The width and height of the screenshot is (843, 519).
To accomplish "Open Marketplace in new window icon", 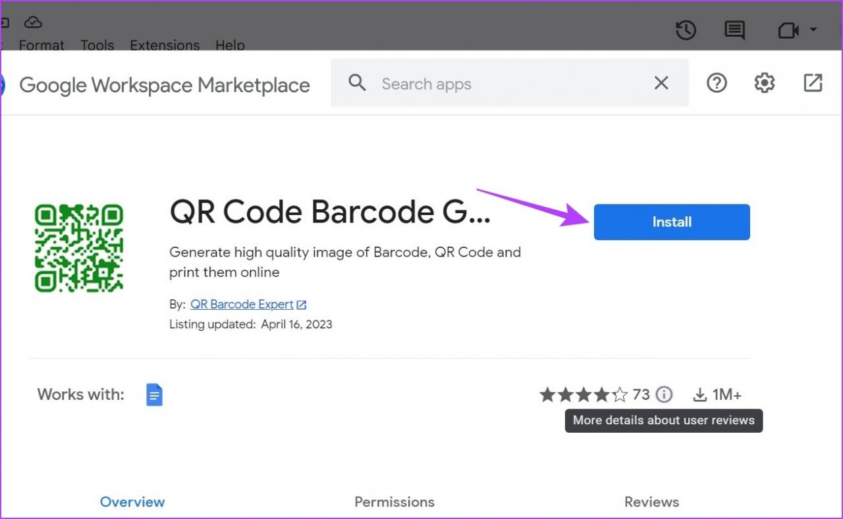I will (x=813, y=83).
